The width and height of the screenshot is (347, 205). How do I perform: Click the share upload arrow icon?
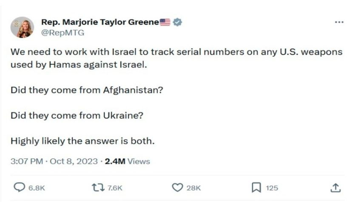(335, 188)
